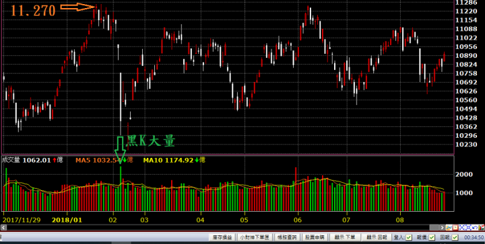Click the MA10 1174.92 indicator label
The height and width of the screenshot is (244, 485).
point(174,160)
